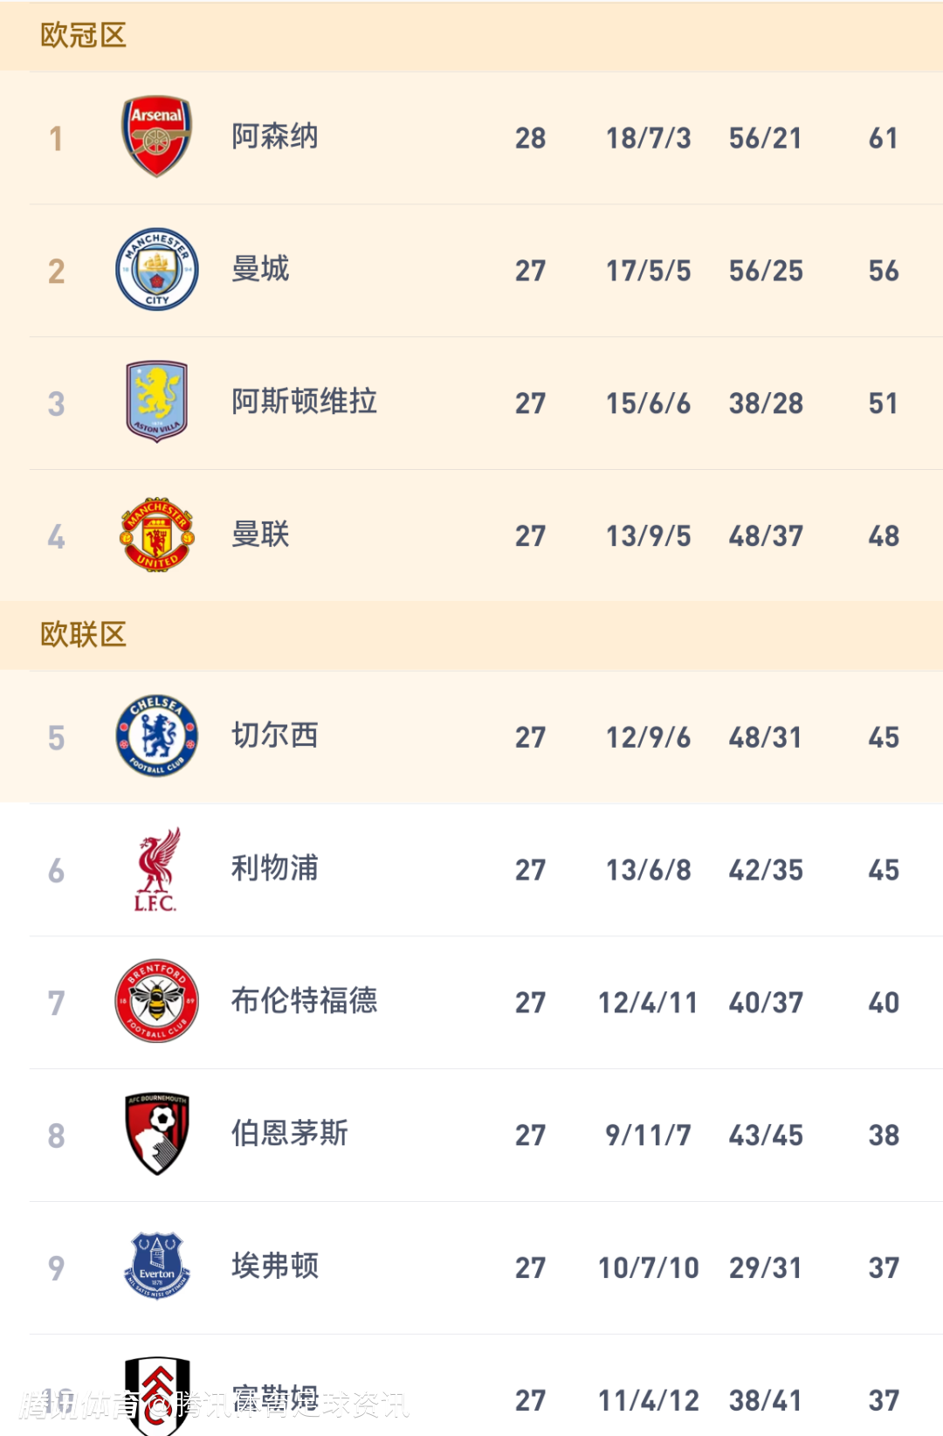Click the Manchester United logo

click(157, 535)
